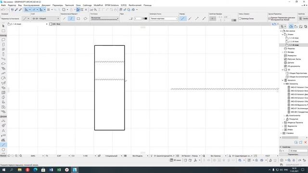Open File Explorer from the taskbar
This screenshot has width=308, height=173.
[x=20, y=170]
